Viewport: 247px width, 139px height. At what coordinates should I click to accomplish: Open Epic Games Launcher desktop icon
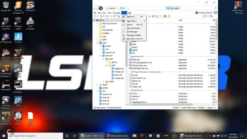(x=6, y=24)
